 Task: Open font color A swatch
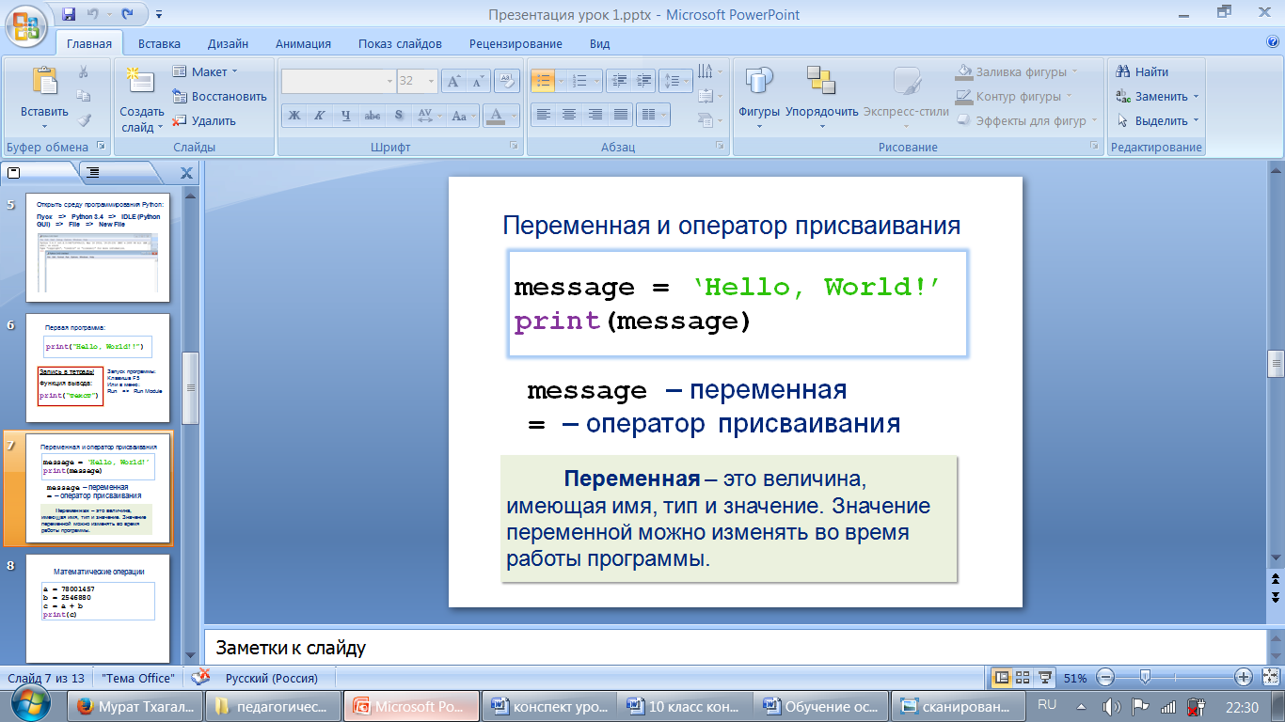coord(495,116)
